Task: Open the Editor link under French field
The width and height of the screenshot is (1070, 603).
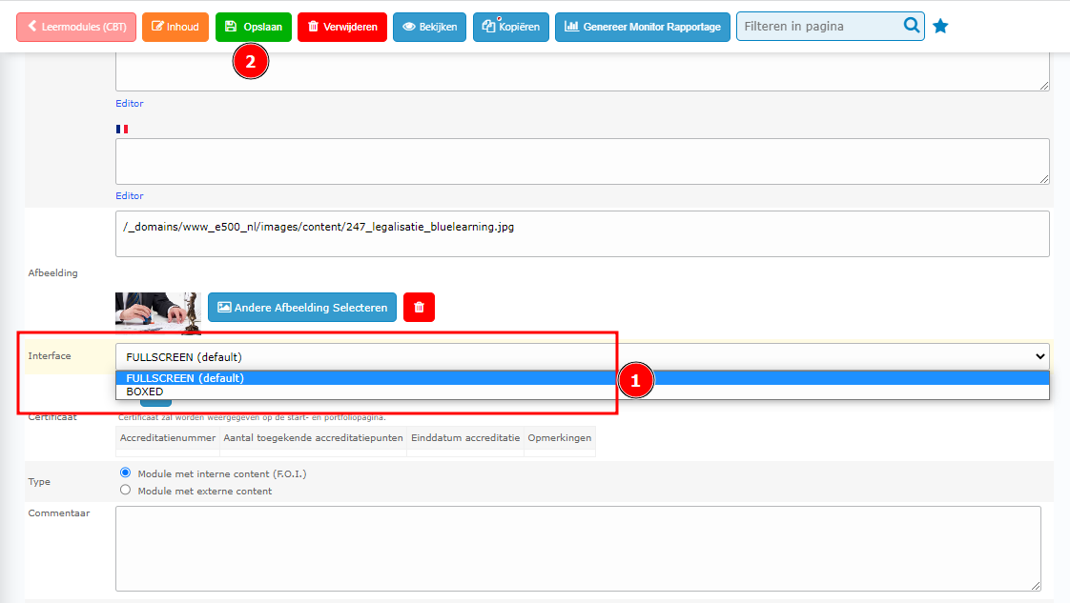Action: point(130,195)
